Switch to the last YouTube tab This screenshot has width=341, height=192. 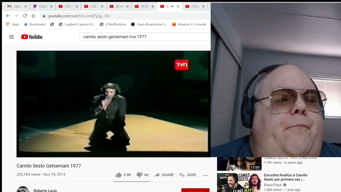coord(195,6)
